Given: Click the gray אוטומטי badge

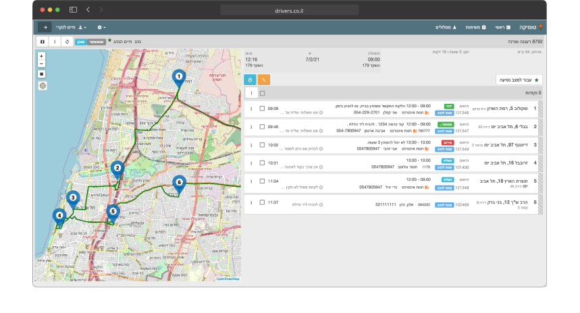Looking at the screenshot, I should click(96, 42).
